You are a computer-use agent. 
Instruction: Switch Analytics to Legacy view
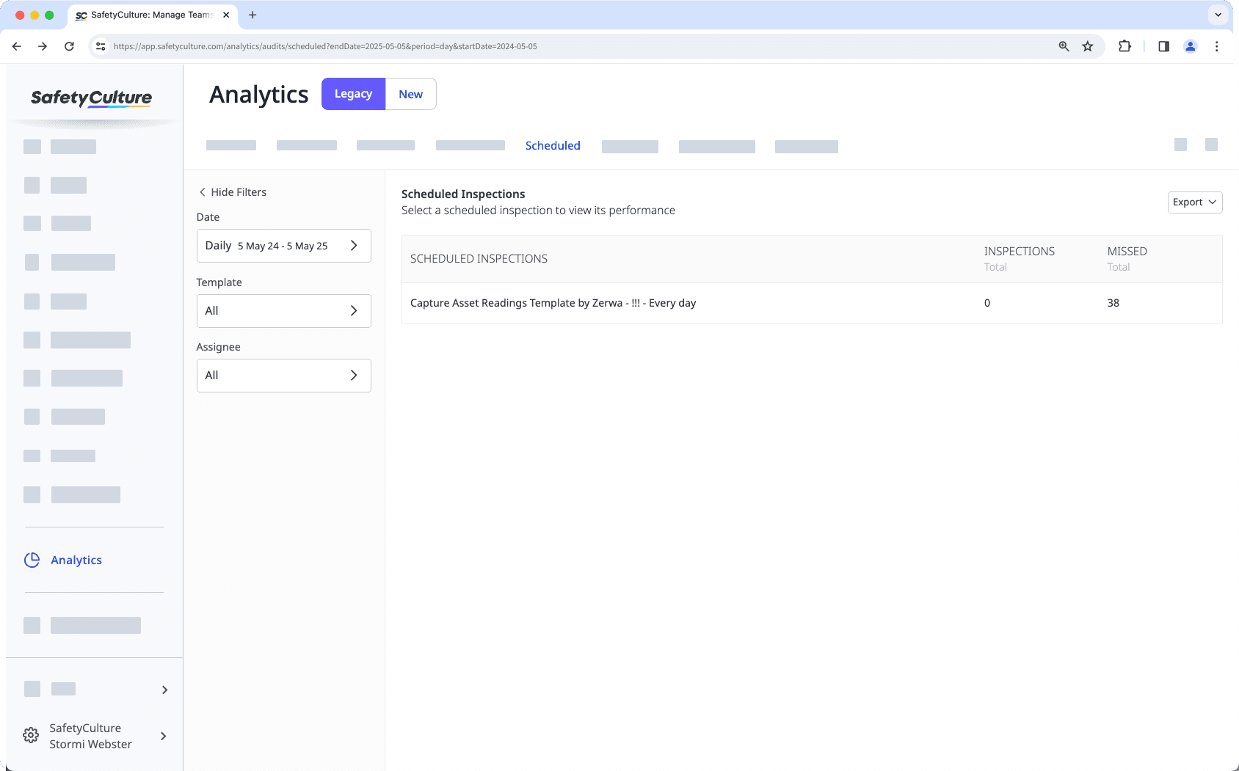tap(353, 94)
